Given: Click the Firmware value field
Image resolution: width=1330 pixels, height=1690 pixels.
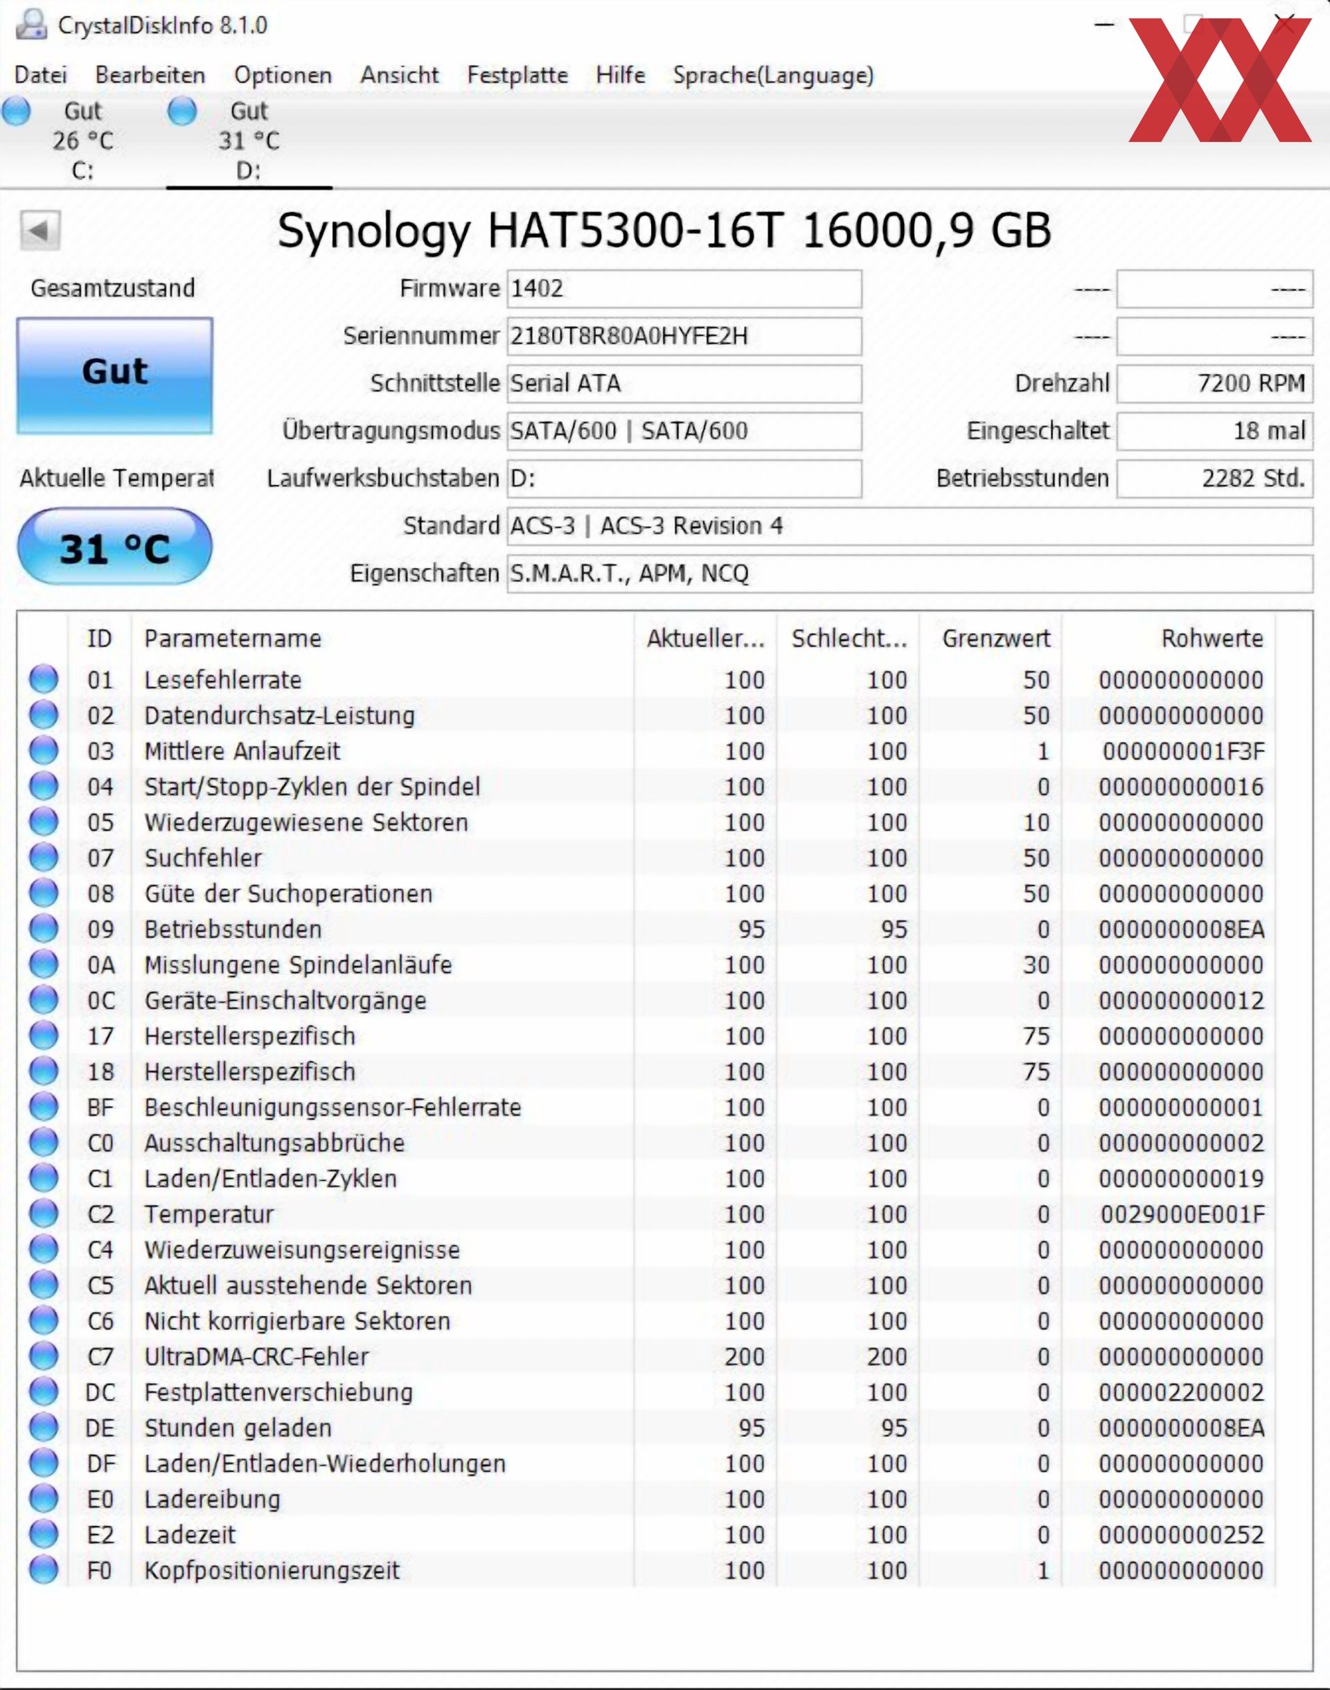Looking at the screenshot, I should click(684, 289).
